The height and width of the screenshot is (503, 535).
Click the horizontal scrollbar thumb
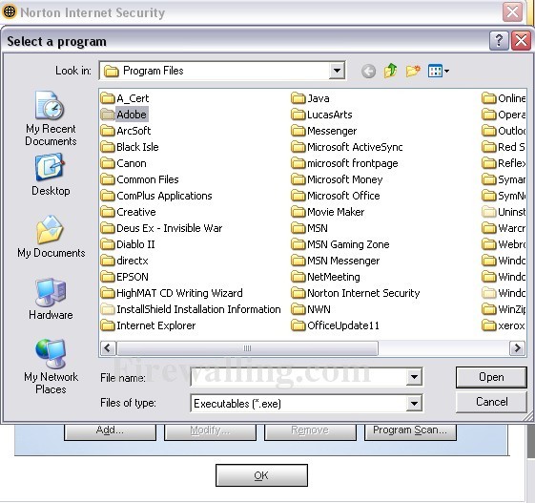(247, 348)
